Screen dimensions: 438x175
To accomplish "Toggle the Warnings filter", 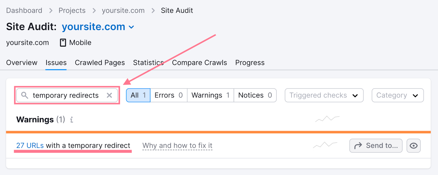I will click(210, 95).
